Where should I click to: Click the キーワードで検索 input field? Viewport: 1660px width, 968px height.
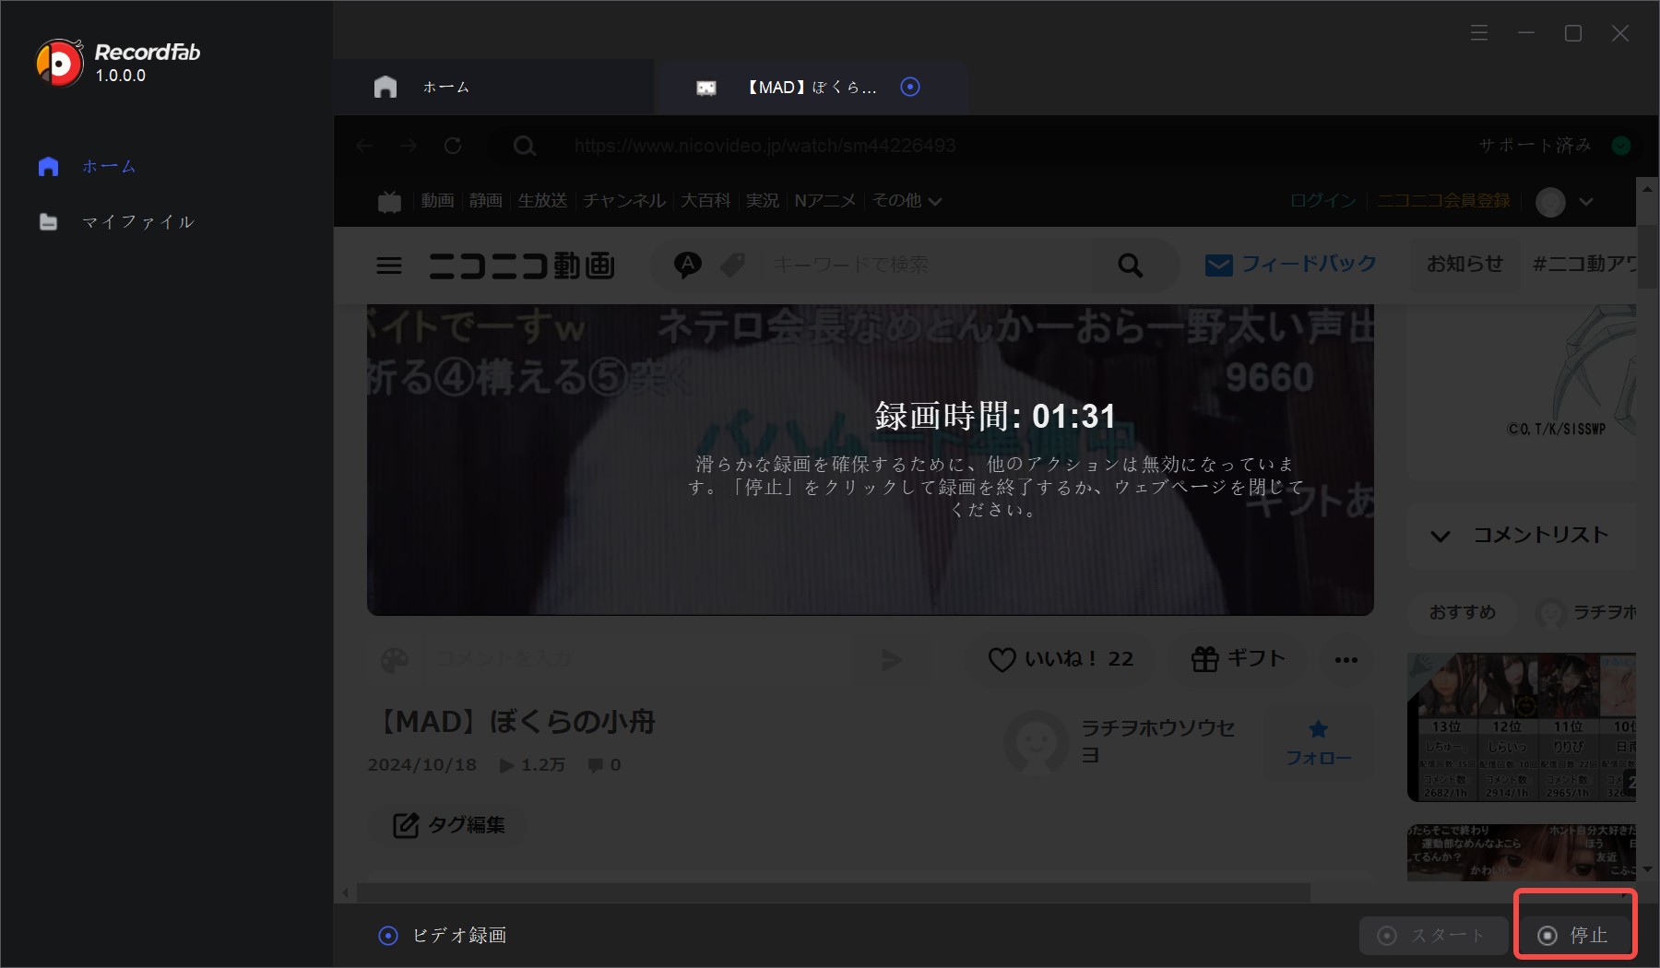927,266
